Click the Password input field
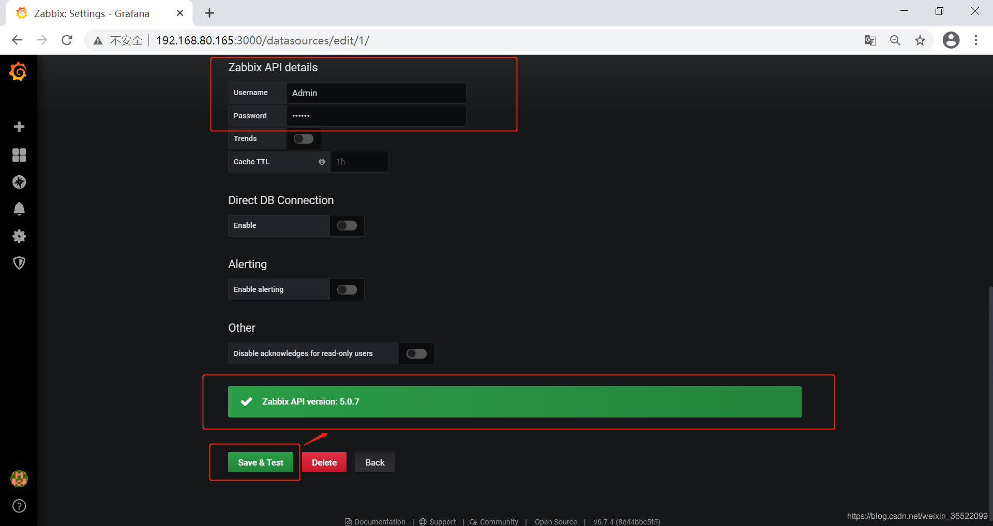The height and width of the screenshot is (526, 993). pos(377,116)
